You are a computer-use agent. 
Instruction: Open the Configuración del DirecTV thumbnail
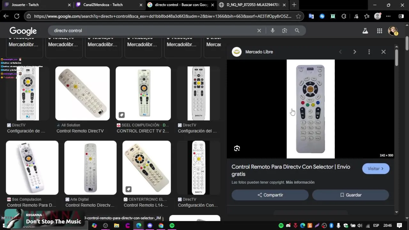(198, 94)
